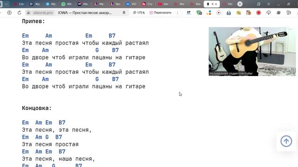The image size is (298, 167).
Task: Click the red record extension icon
Action: pos(258,13)
